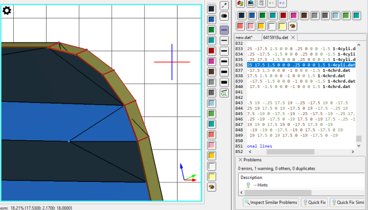Collapse the Problems panel

coord(240,160)
